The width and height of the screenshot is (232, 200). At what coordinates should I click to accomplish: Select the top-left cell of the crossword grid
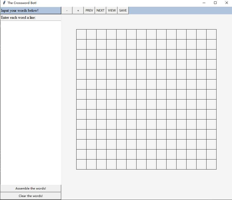81,34
